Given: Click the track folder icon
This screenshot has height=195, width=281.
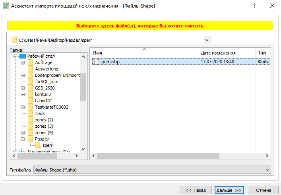Looking at the screenshot, I should coord(30,113).
